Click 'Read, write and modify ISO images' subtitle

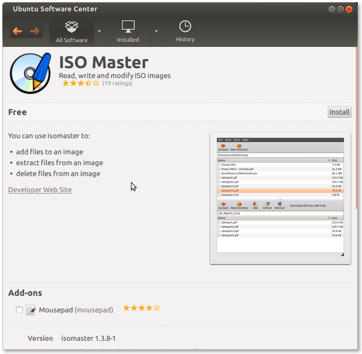[x=115, y=76]
